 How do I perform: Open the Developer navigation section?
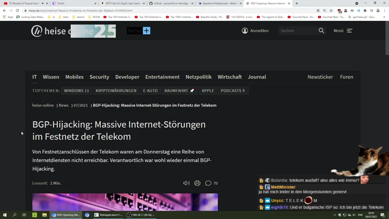point(127,77)
